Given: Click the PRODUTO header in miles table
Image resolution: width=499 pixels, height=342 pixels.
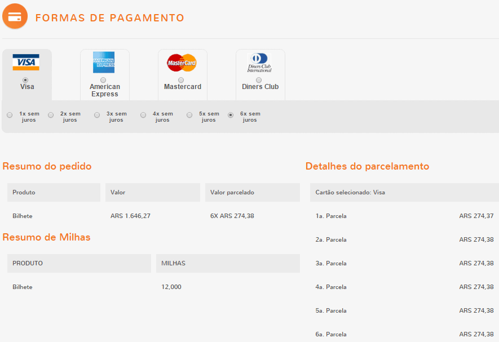Looking at the screenshot, I should 80,263.
